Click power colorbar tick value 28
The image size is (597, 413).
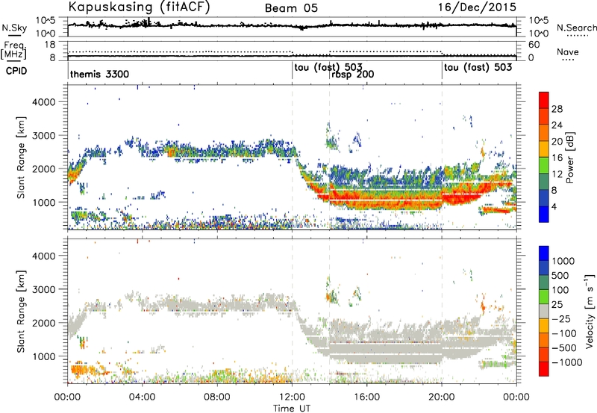click(557, 109)
